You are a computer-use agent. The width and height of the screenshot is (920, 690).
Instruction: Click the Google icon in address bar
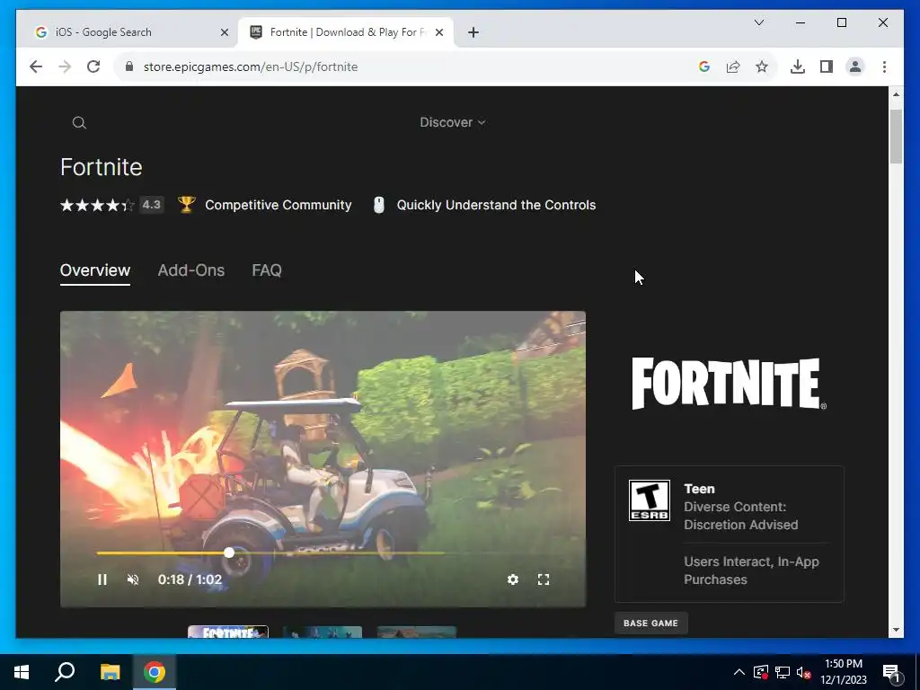pos(704,66)
